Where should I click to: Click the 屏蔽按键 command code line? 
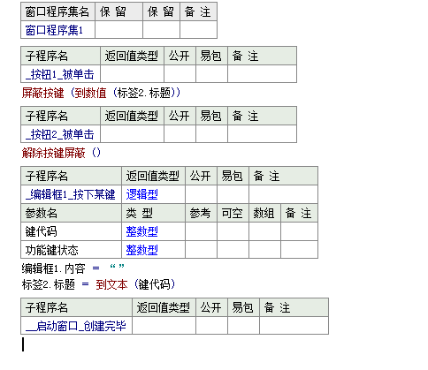pos(101,93)
